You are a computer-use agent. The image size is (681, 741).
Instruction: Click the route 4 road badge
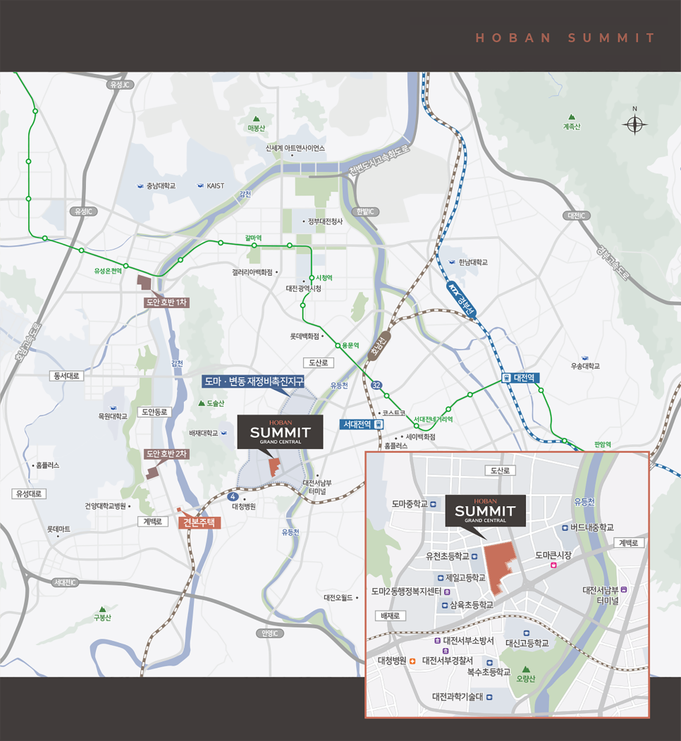click(x=233, y=496)
